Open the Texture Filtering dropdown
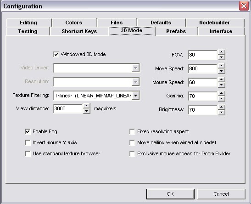 pyautogui.click(x=135, y=96)
